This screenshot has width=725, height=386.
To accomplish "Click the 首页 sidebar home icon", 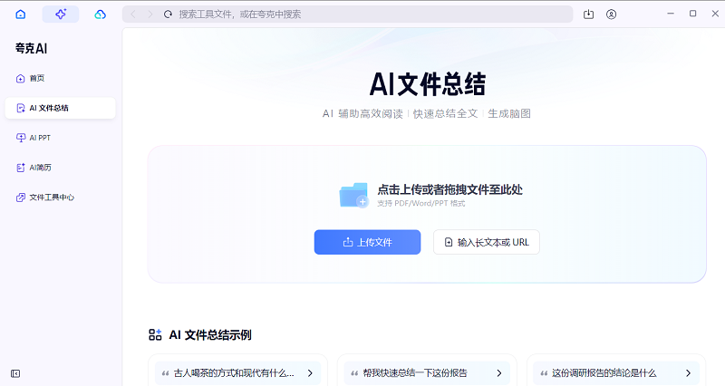I will pyautogui.click(x=20, y=78).
